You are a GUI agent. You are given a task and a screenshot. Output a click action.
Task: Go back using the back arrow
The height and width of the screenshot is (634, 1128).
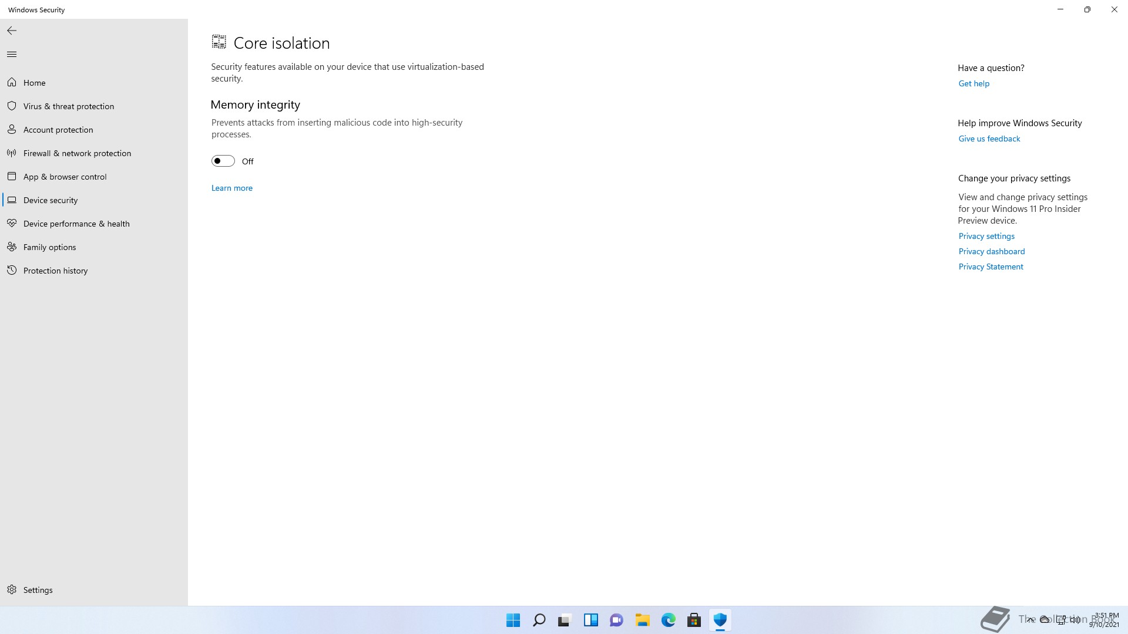[x=12, y=31]
